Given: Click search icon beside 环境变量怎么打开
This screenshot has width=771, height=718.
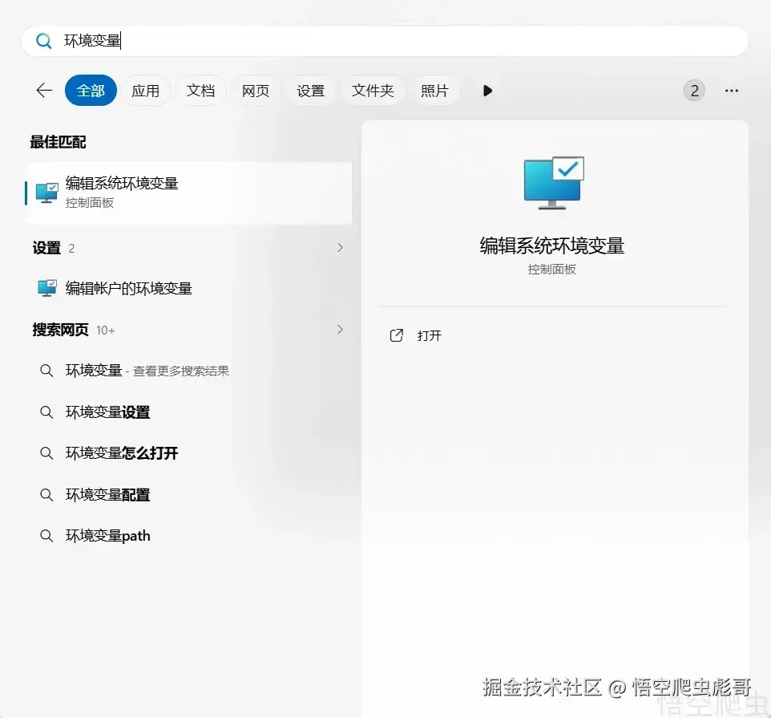Looking at the screenshot, I should tap(46, 453).
